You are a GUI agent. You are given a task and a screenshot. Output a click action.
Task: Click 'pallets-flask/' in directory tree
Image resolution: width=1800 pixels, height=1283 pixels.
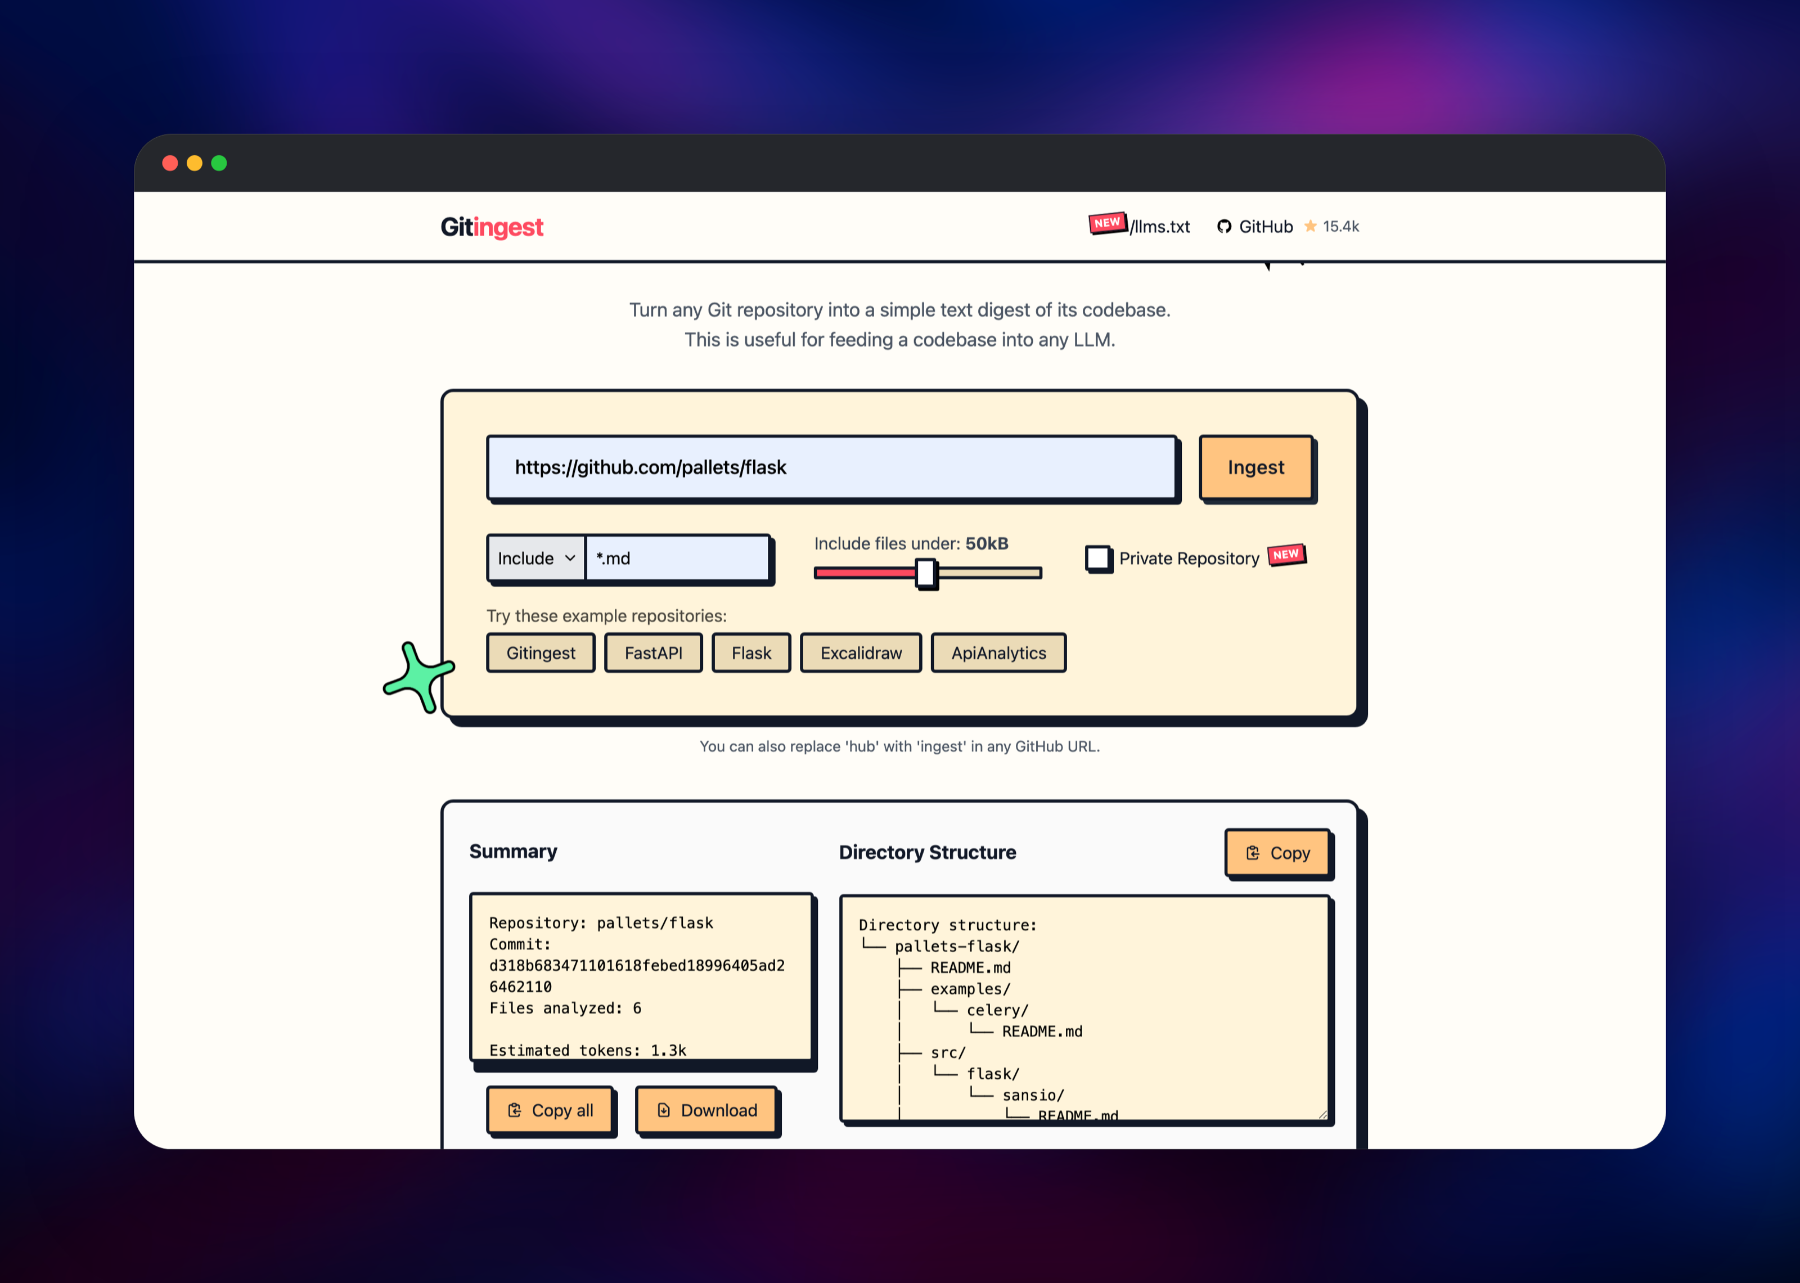click(956, 947)
